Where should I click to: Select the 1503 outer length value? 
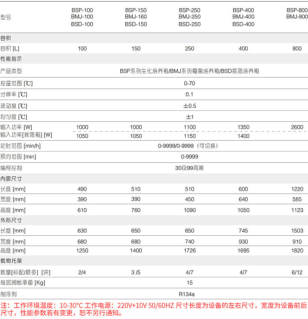click(x=297, y=230)
